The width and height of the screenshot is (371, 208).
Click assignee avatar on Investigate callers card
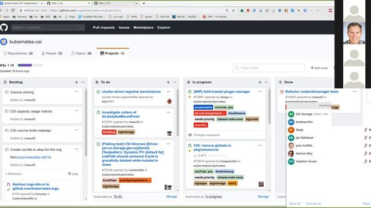169,133
